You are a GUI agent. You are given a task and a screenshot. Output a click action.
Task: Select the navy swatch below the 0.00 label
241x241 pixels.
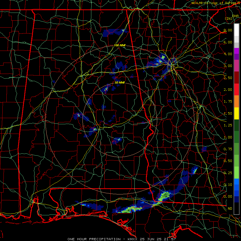pos(236,199)
